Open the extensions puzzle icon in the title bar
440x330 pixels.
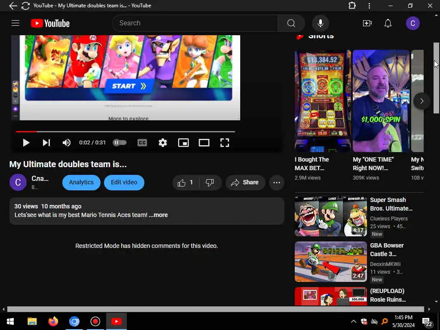pos(352,6)
